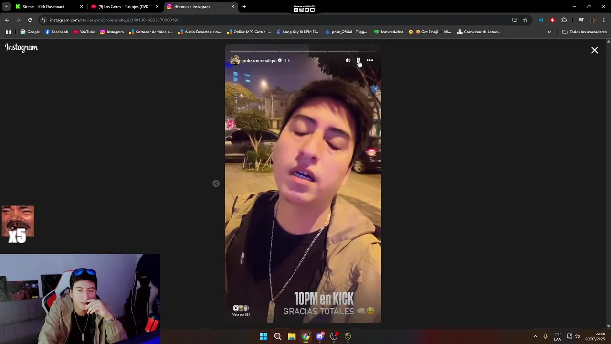Open the Cortador de vídeo bookmark
This screenshot has width=611, height=344.
(x=150, y=32)
